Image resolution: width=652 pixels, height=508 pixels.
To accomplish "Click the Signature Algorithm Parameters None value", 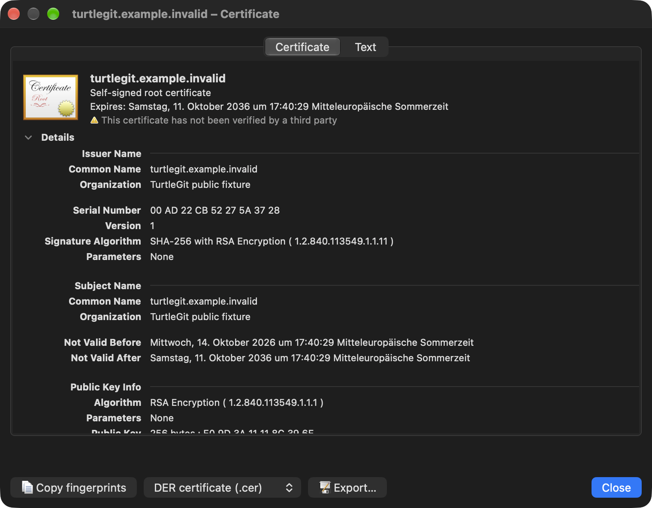I will click(162, 257).
